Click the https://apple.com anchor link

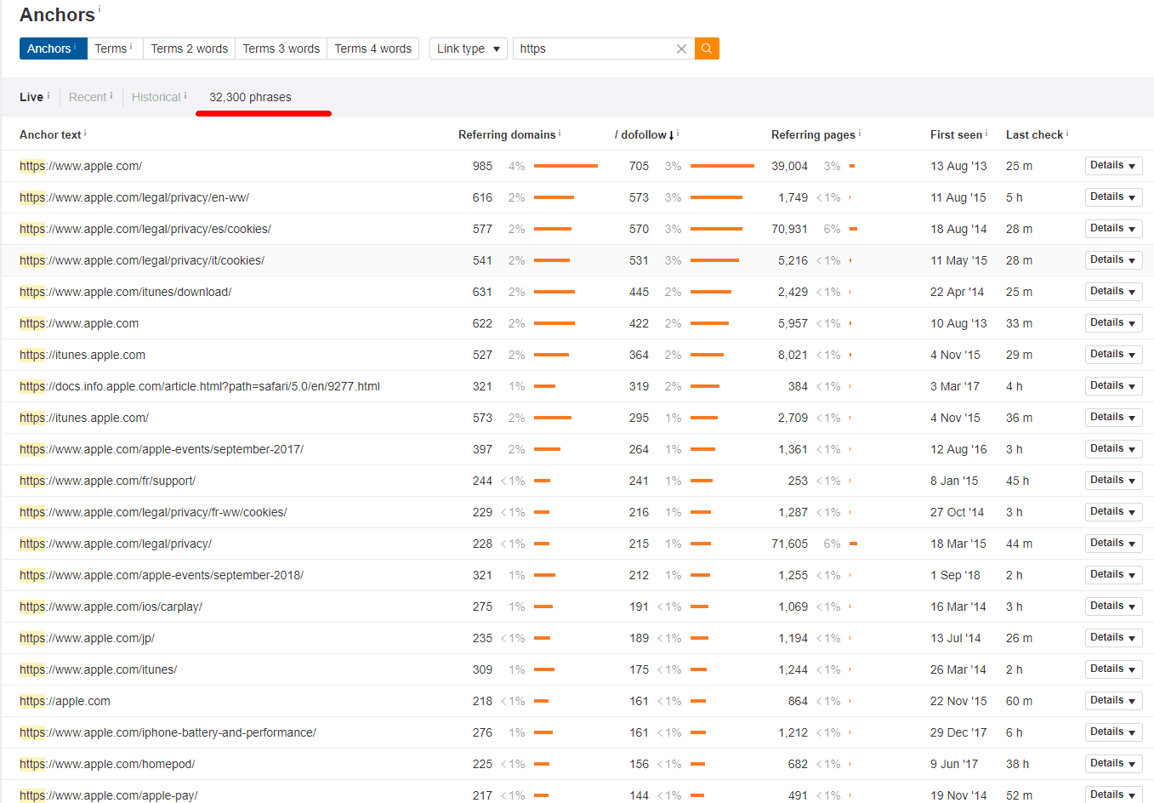[65, 700]
